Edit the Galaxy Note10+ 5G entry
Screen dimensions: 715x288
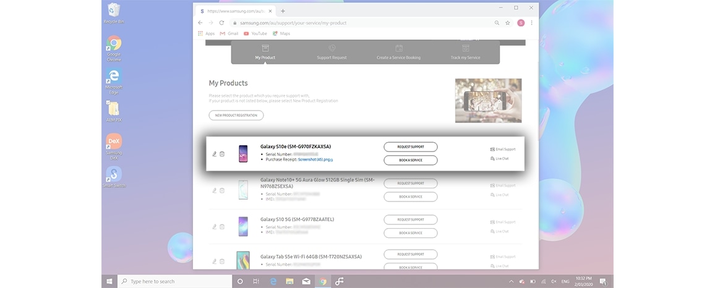coord(215,190)
